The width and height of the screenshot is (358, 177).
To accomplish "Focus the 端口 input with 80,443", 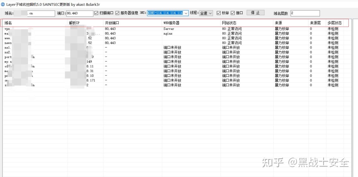I will click(x=80, y=13).
